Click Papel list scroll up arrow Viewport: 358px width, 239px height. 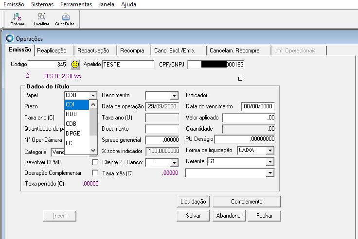[93, 104]
